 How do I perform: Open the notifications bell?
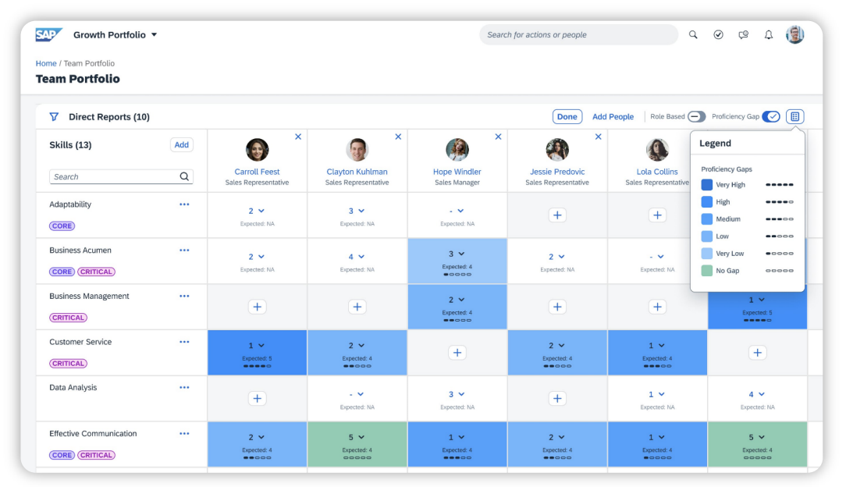tap(768, 34)
